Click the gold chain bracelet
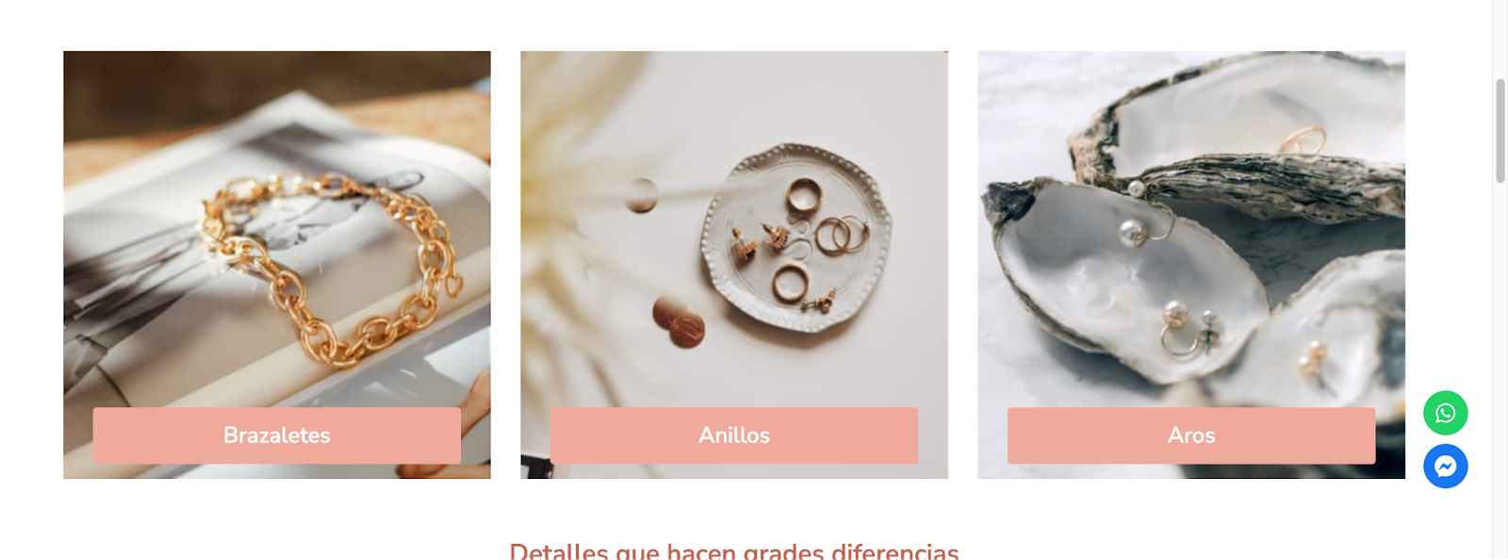 pyautogui.click(x=330, y=269)
